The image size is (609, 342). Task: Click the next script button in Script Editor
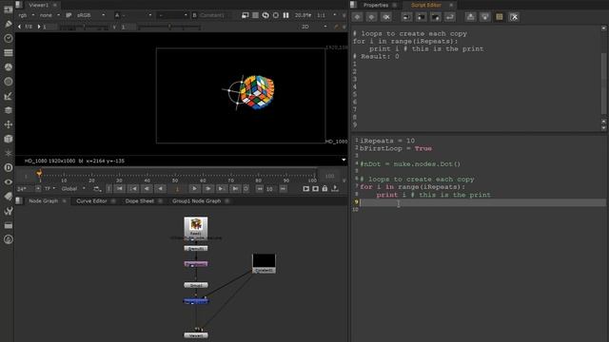[372, 17]
